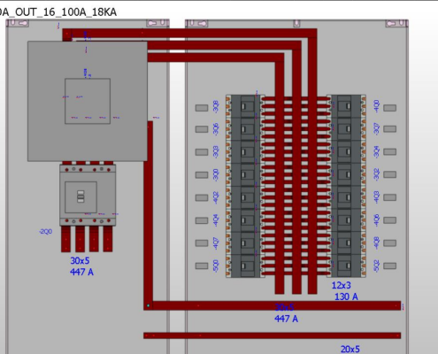Image resolution: width=438 pixels, height=354 pixels.
Task: Click the 12x3 130 A busbar annotation
Action: pyautogui.click(x=345, y=291)
